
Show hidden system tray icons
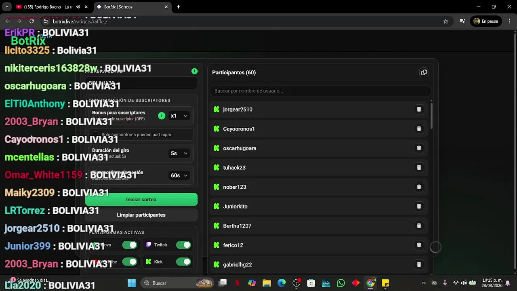point(423,283)
